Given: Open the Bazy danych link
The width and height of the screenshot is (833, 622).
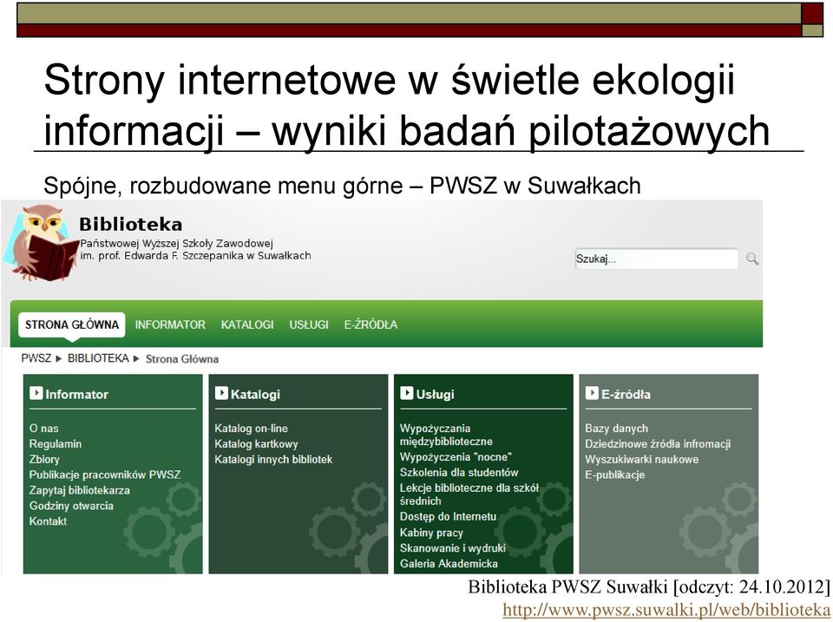Looking at the screenshot, I should (617, 429).
